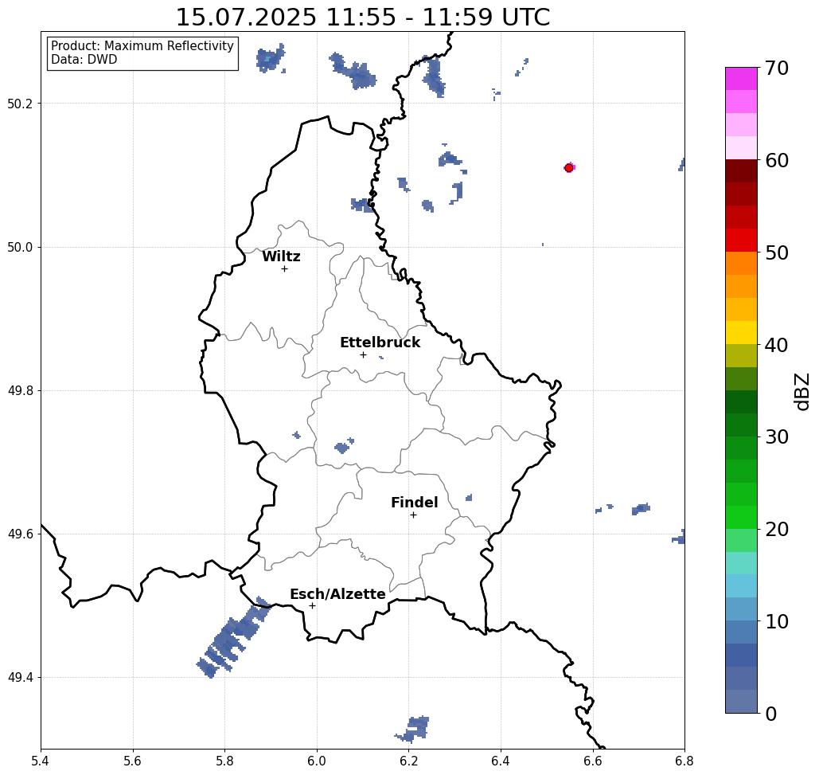Click the longitude label 6.8
The image size is (819, 775).
coord(684,761)
